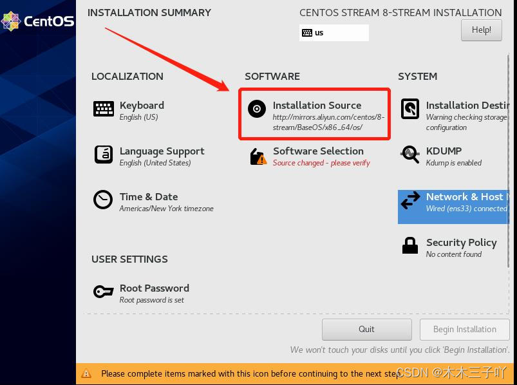Screen dimensions: 517x385
Task: Click the Network & Host Name arrows icon
Action: point(410,200)
